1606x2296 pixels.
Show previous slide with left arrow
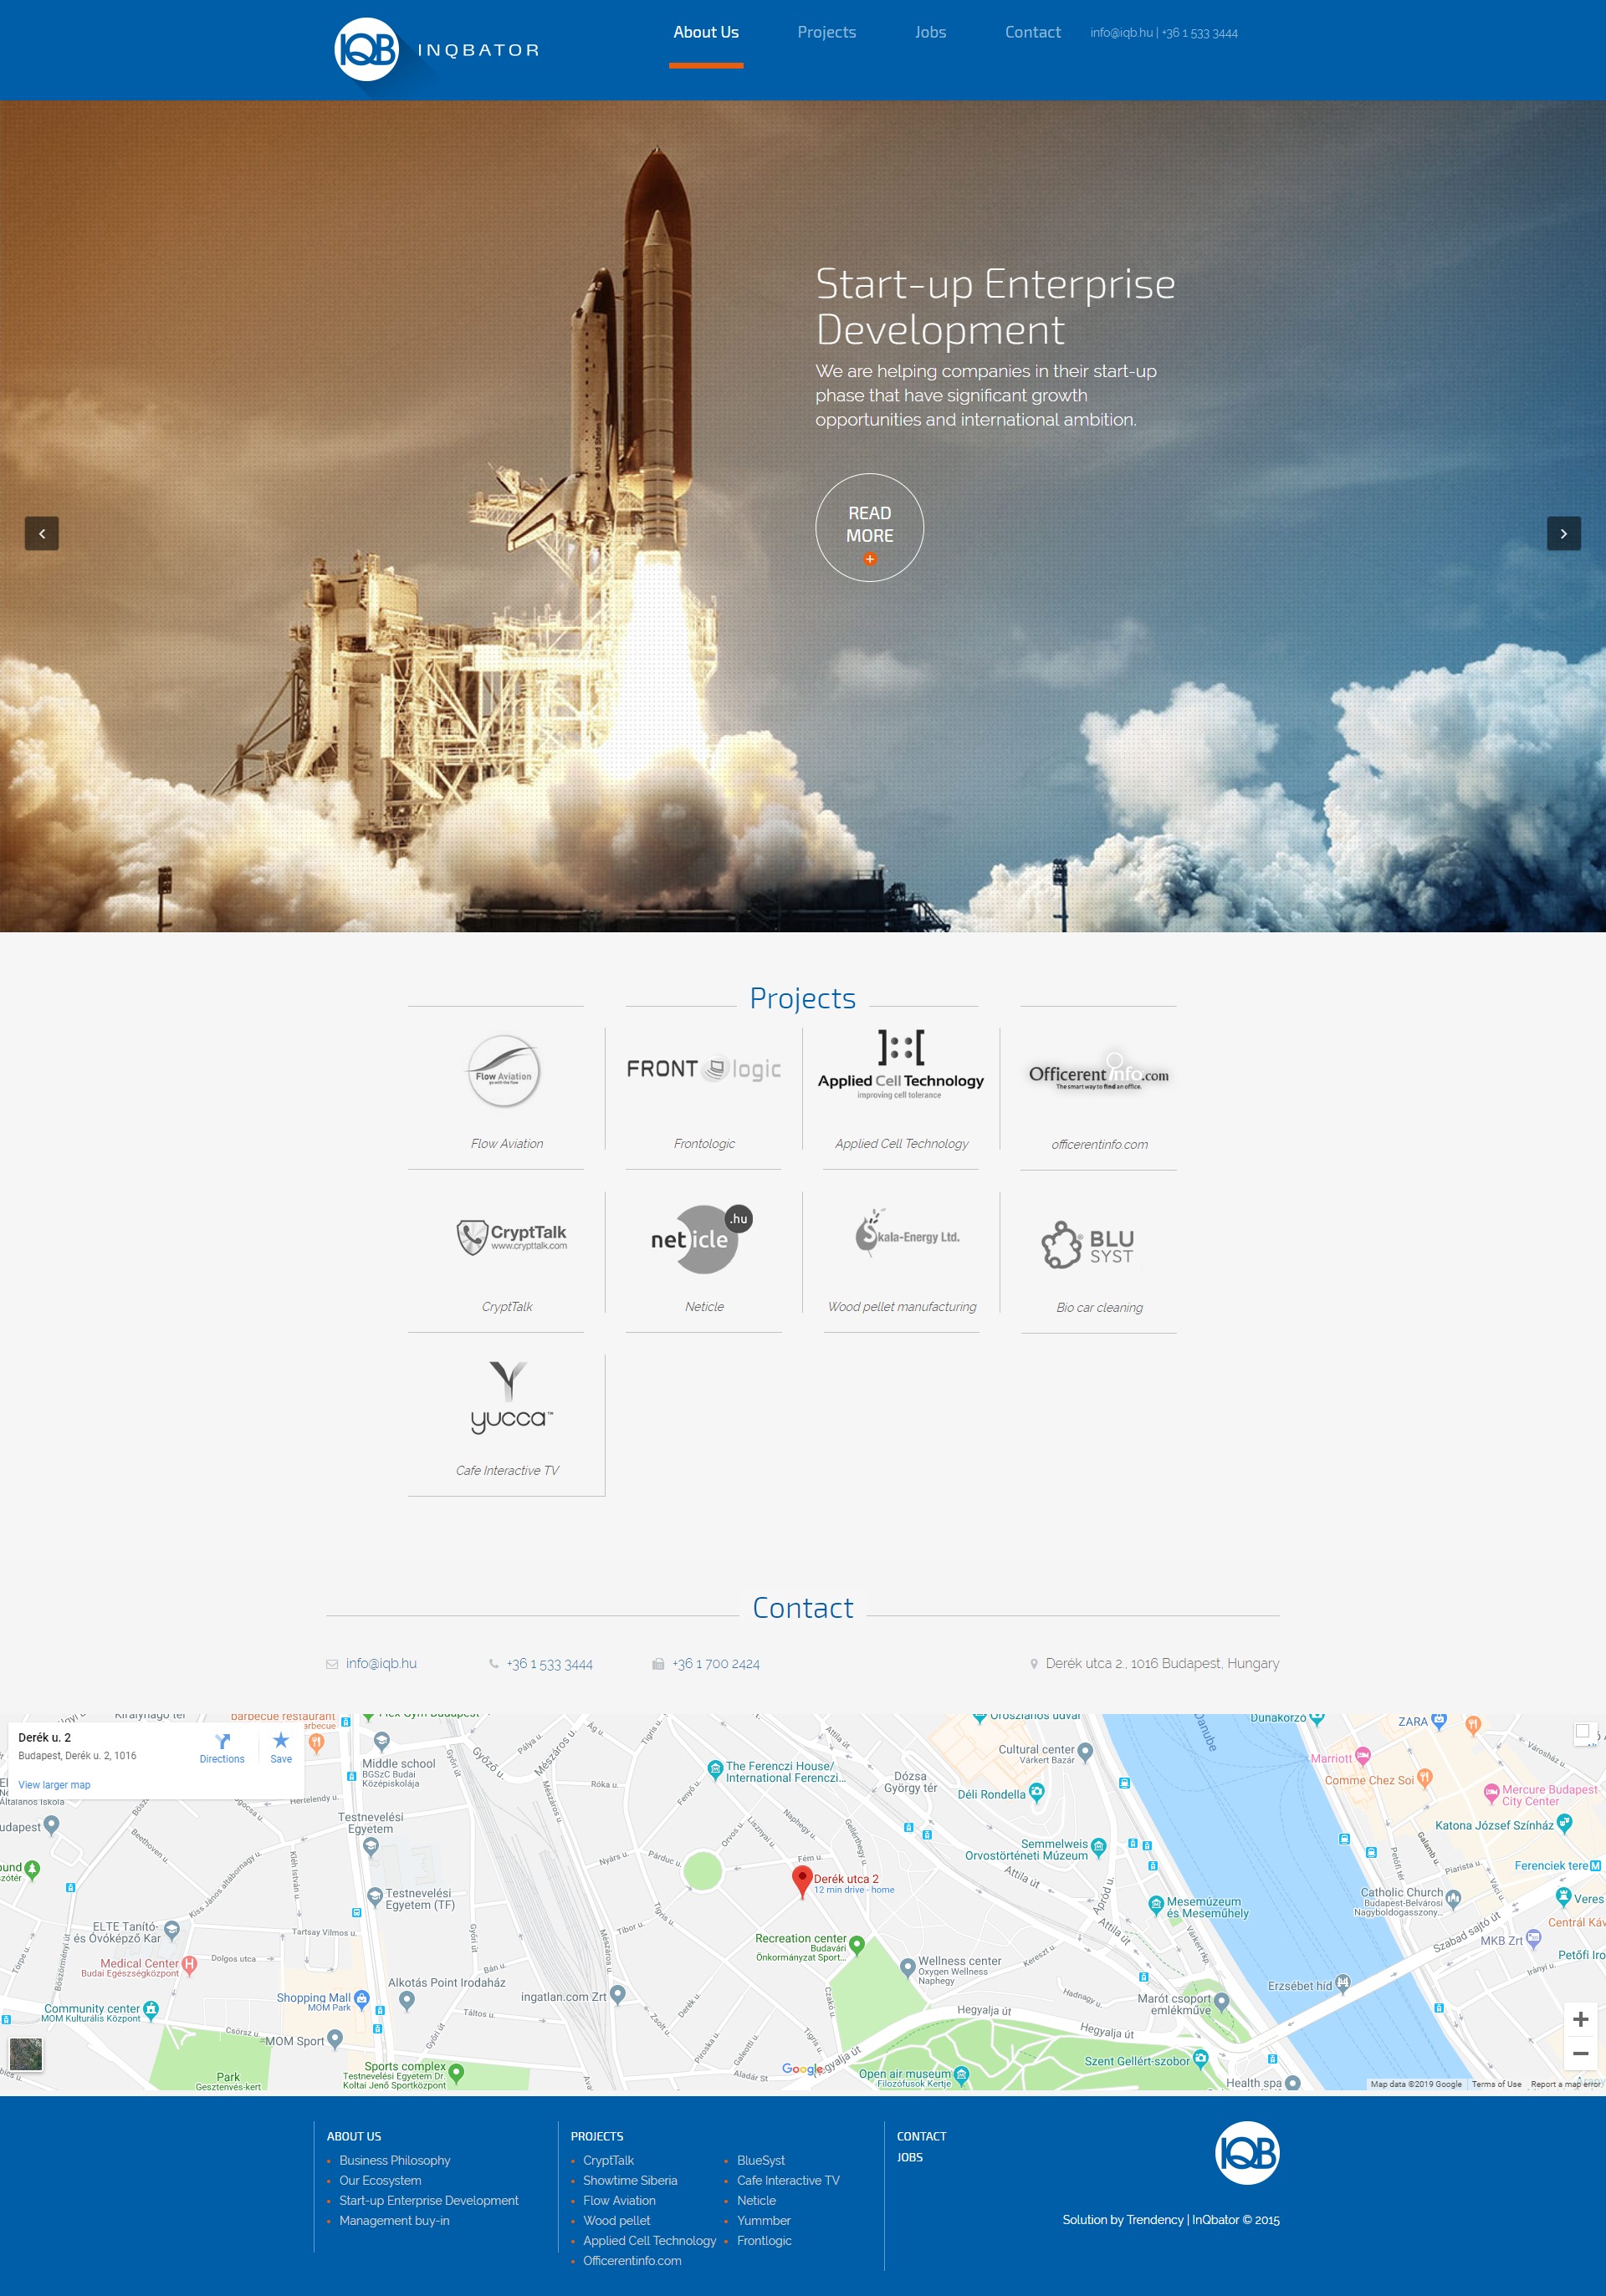(x=42, y=533)
